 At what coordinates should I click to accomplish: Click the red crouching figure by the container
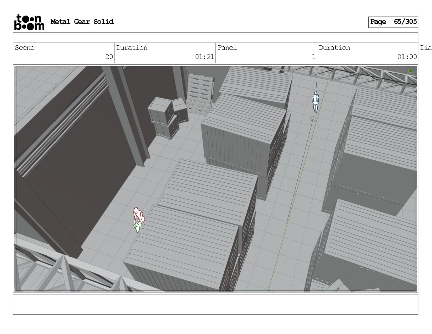(x=139, y=215)
